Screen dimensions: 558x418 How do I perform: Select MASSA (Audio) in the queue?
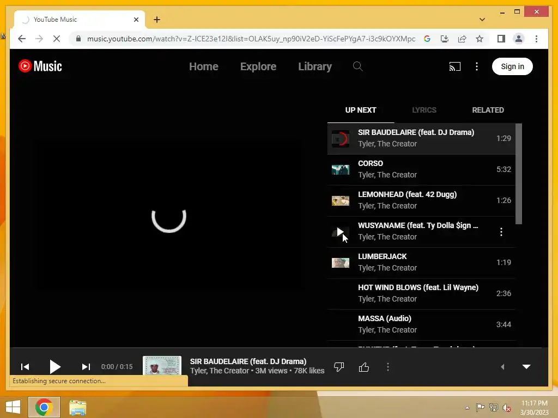(x=421, y=324)
